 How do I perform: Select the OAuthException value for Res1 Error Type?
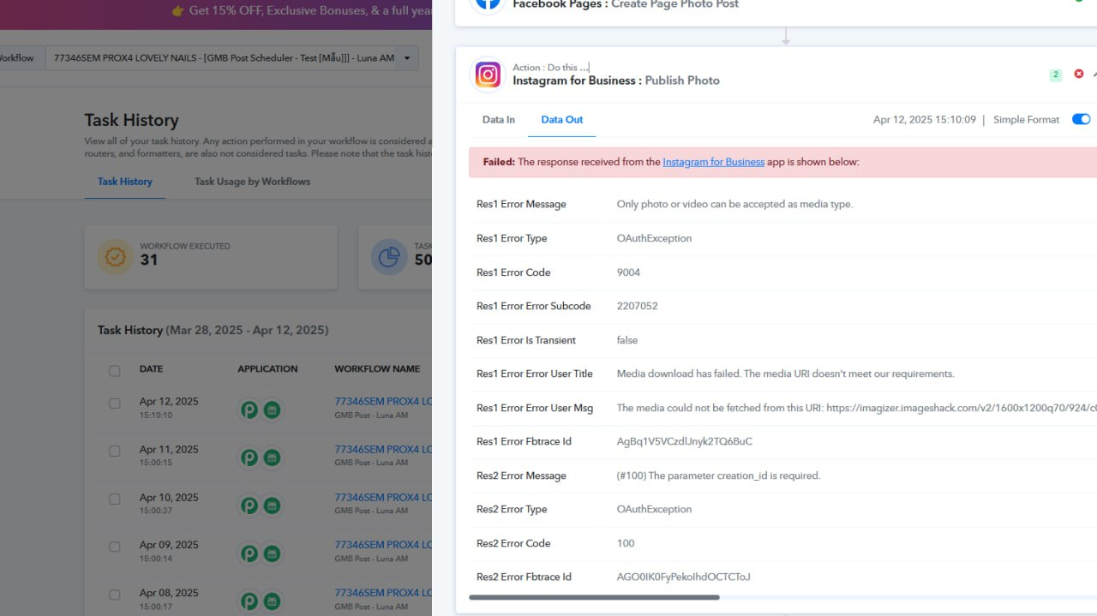(654, 238)
